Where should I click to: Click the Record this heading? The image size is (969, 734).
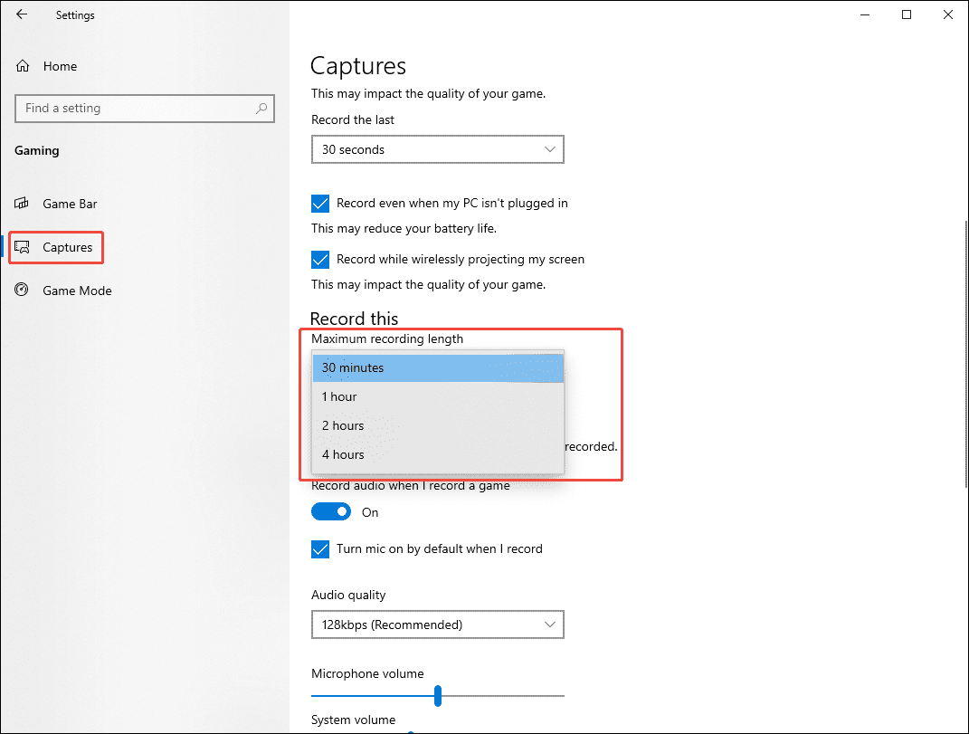pyautogui.click(x=354, y=319)
